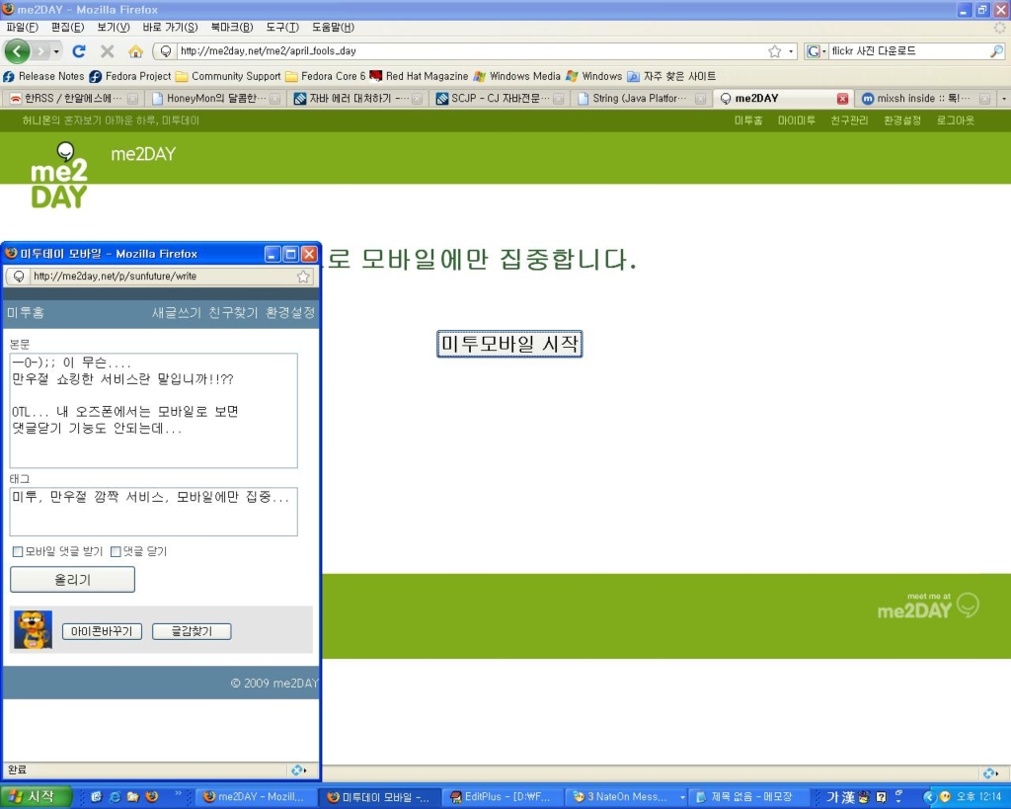The width and height of the screenshot is (1011, 809).
Task: Click the me2DAY logo in the header
Action: click(x=58, y=176)
